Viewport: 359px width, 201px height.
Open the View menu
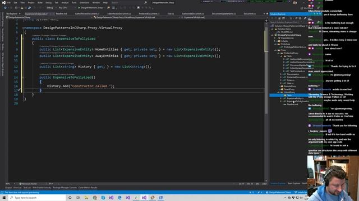(22, 3)
